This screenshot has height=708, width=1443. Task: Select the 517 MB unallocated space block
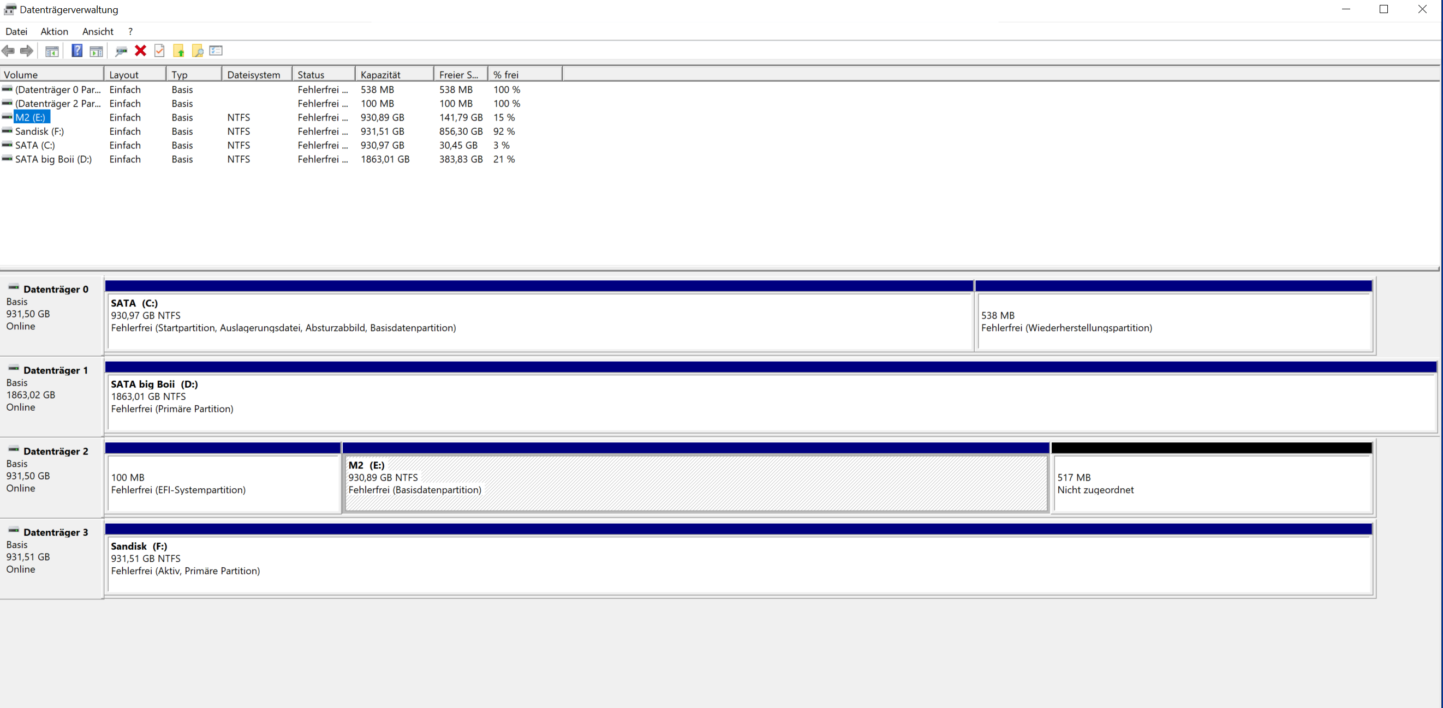(1212, 484)
